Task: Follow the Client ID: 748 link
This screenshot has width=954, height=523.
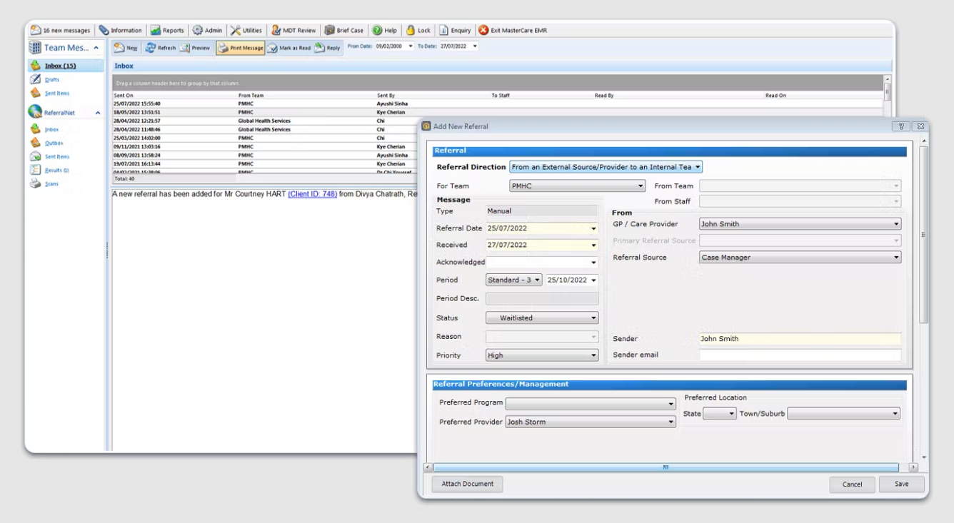Action: (x=312, y=194)
